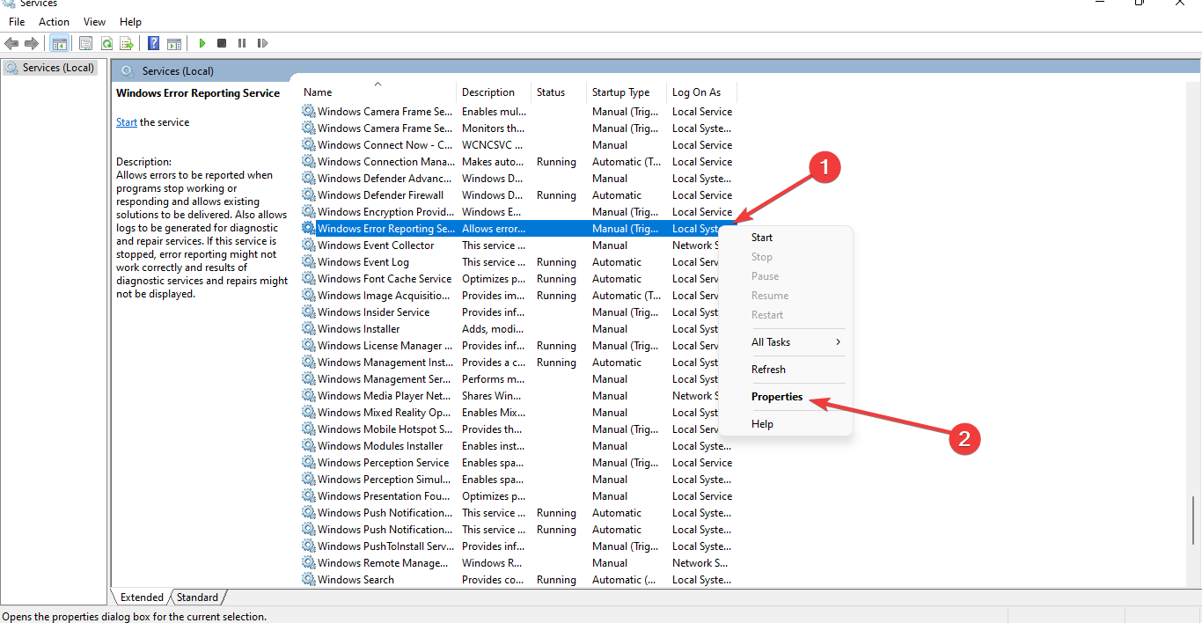Screen dimensions: 1202x623
Task: Select the Windows Mixed Reality service name
Action: click(385, 413)
